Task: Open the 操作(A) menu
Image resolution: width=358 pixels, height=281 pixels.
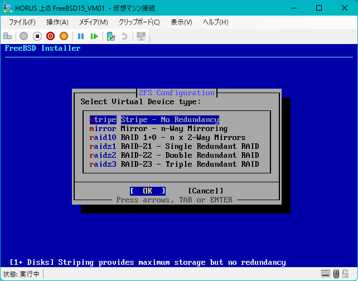Action: click(x=57, y=22)
